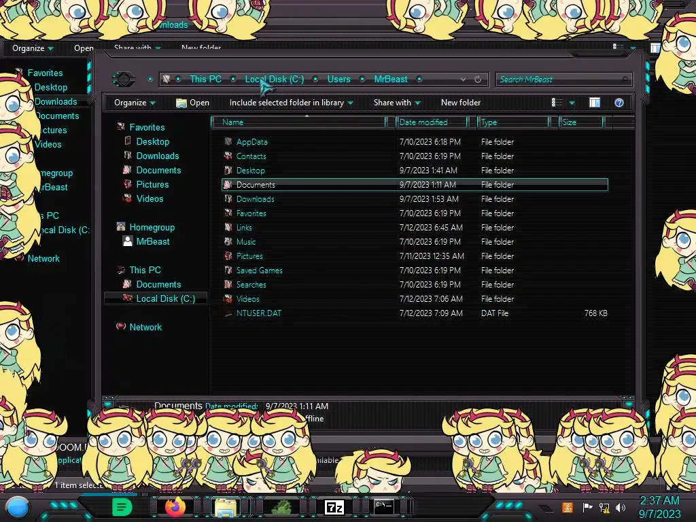Open the Share with dropdown in front window
The image size is (696, 522).
[397, 103]
